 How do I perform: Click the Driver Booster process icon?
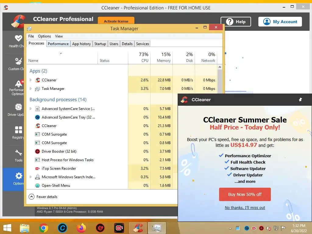[37, 151]
